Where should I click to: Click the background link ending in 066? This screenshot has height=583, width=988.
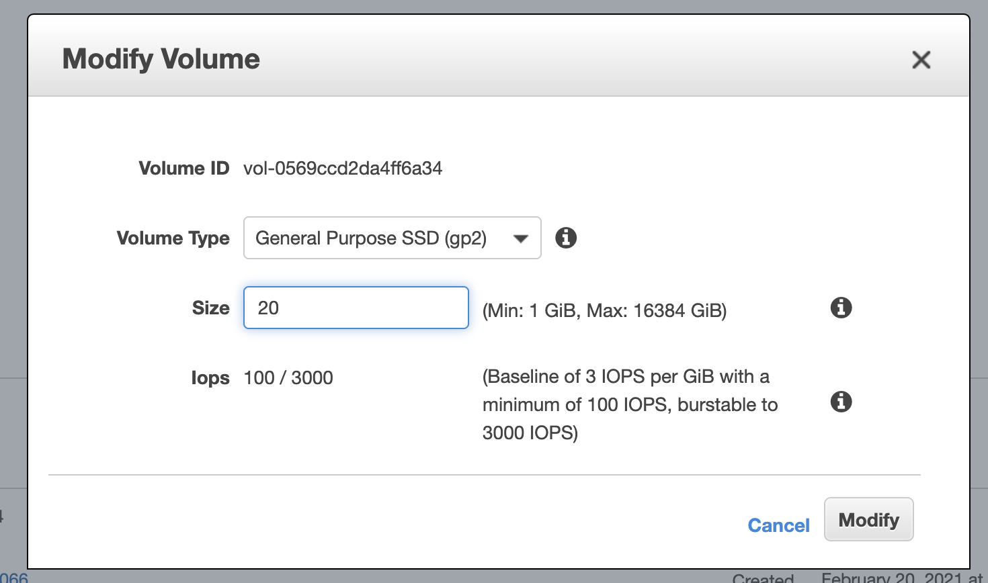[13, 578]
